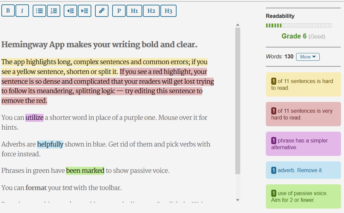The width and height of the screenshot is (344, 213).
Task: Select the red "very hard to read" summary card
Action: point(303,114)
